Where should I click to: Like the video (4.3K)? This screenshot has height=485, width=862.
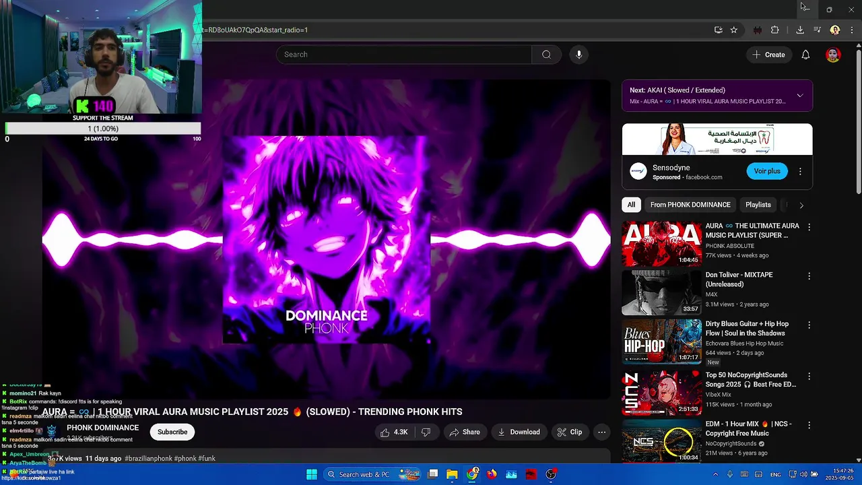pos(394,432)
